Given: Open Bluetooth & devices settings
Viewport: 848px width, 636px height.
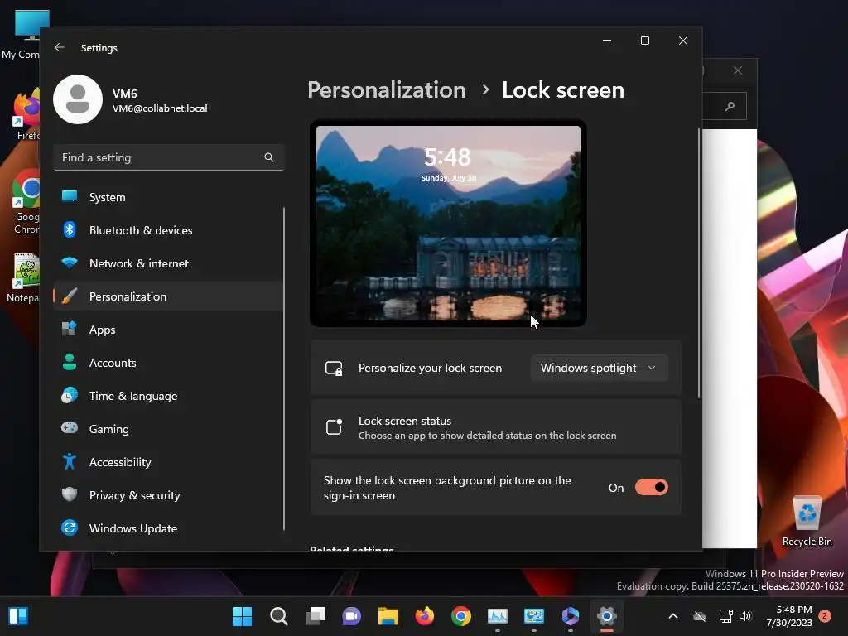Looking at the screenshot, I should click(168, 230).
